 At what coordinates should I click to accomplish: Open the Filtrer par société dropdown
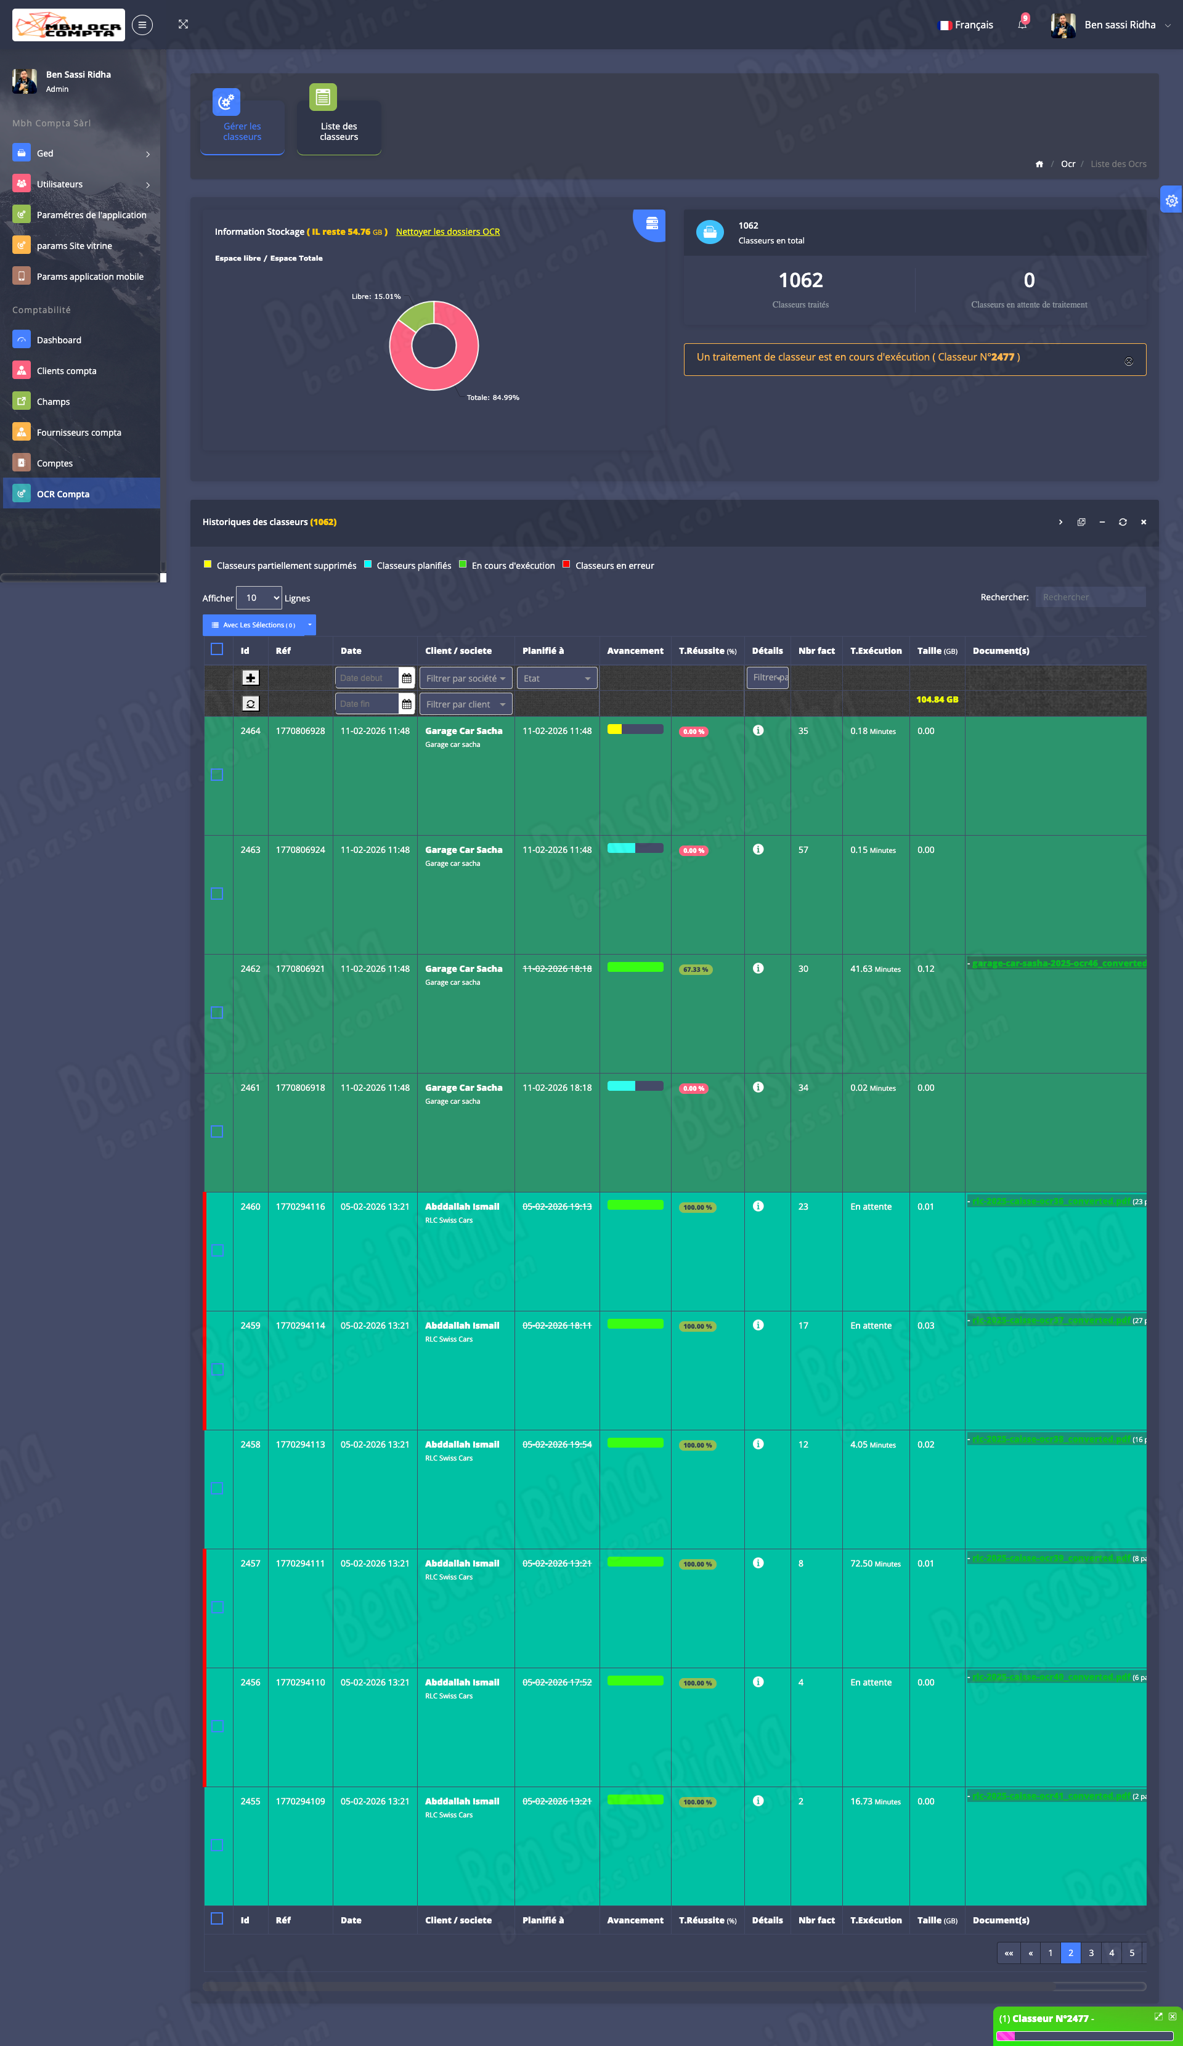(x=465, y=678)
